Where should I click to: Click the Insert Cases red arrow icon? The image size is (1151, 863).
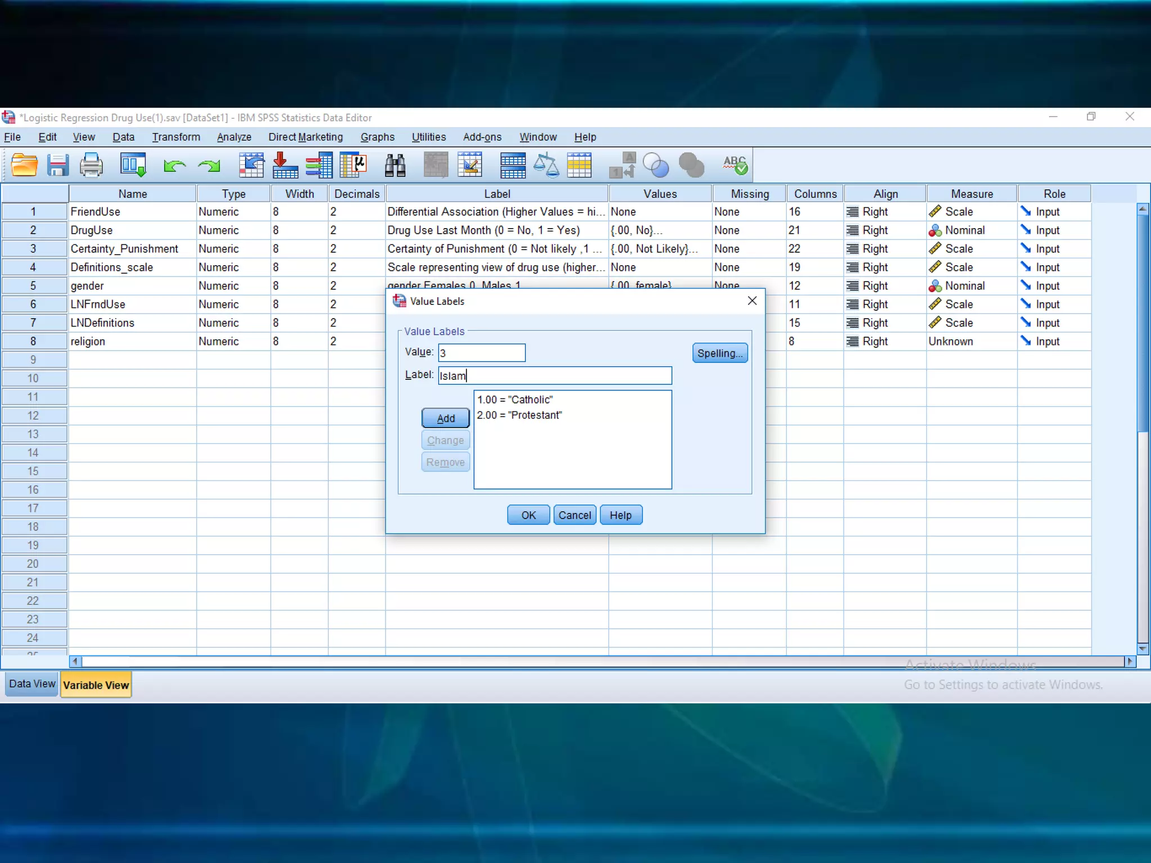(x=285, y=165)
